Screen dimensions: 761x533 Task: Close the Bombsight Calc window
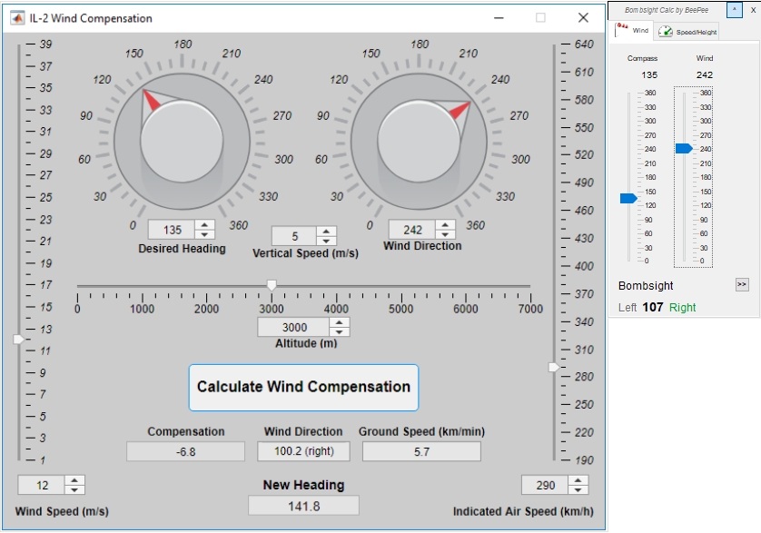tap(753, 10)
